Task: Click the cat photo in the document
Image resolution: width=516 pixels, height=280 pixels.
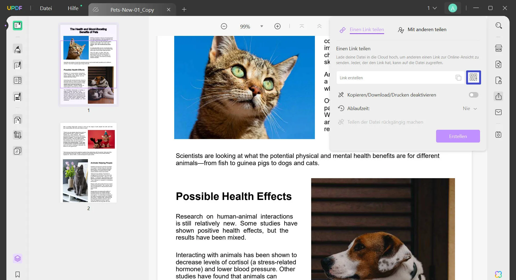Action: point(245,87)
